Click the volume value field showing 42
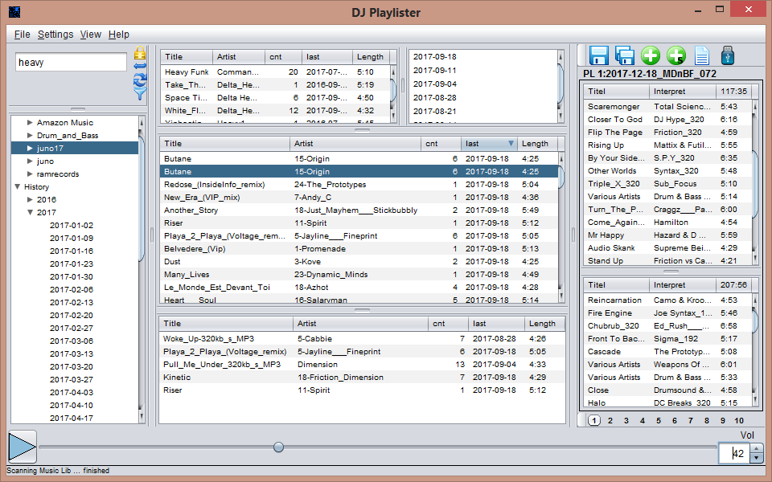772x482 pixels. tap(734, 453)
